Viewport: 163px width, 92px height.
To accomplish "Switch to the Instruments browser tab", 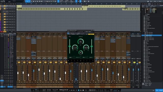I will (145, 4).
